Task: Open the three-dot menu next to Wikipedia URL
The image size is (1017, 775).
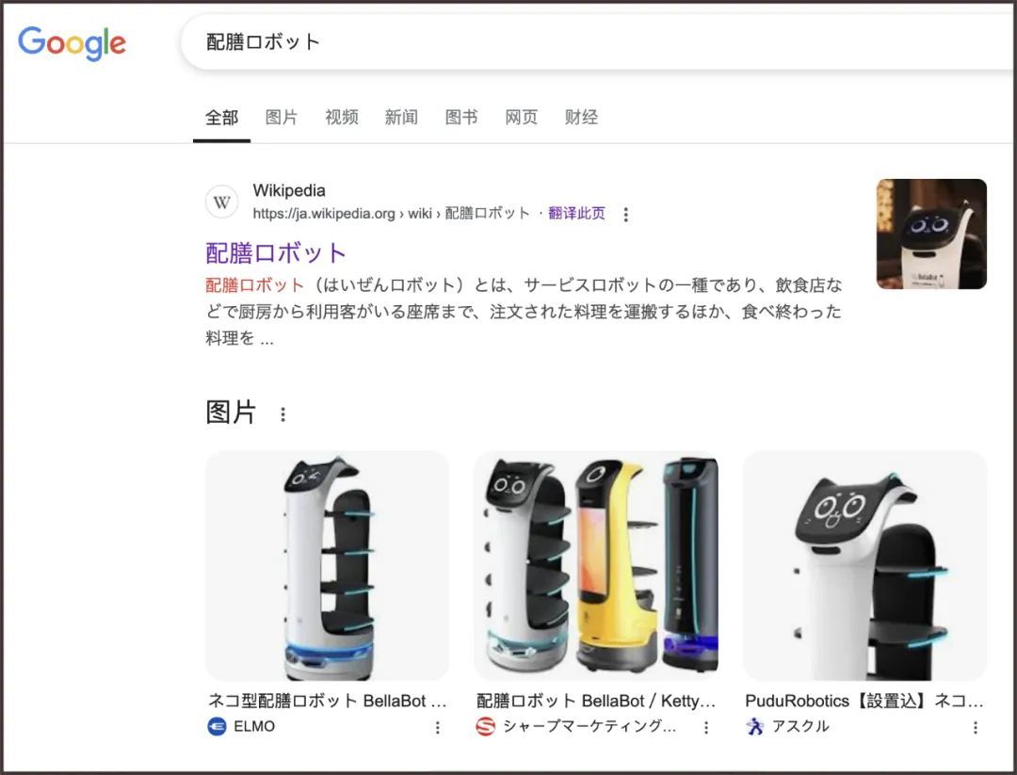Action: 625,214
